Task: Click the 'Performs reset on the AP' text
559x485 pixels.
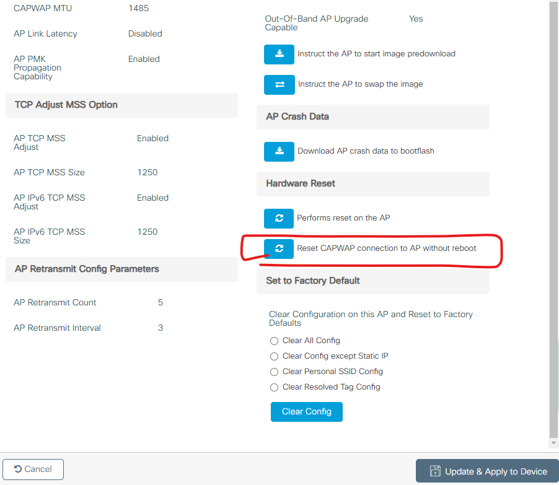Action: click(344, 218)
